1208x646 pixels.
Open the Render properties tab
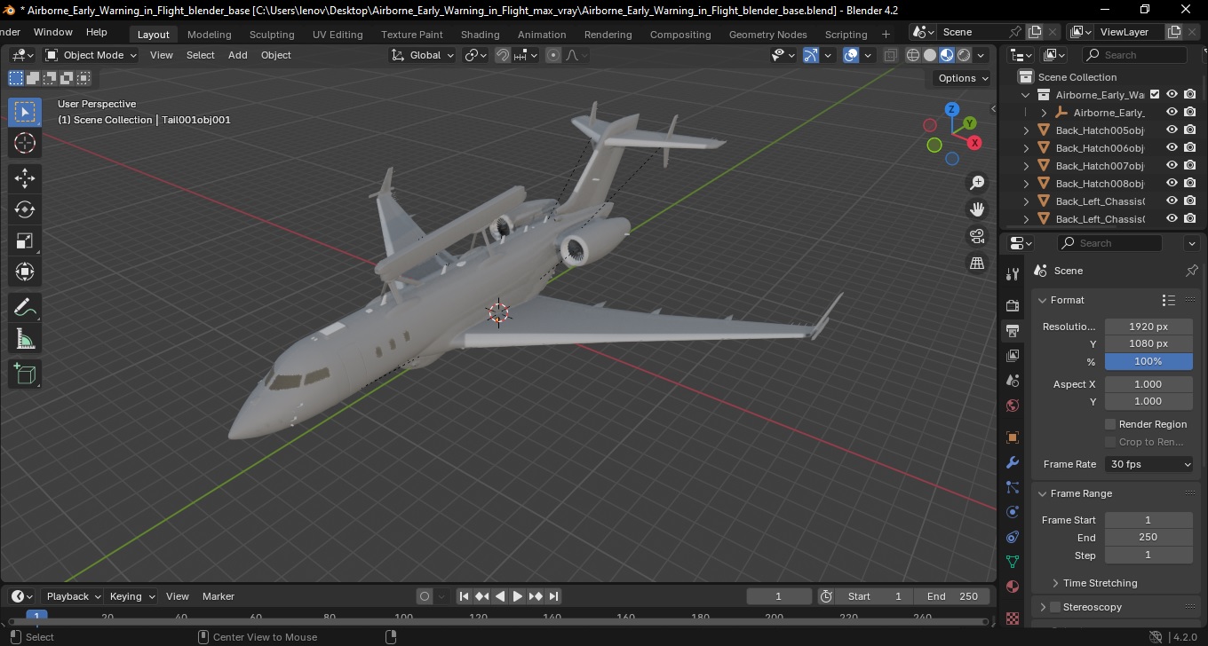tap(1013, 305)
